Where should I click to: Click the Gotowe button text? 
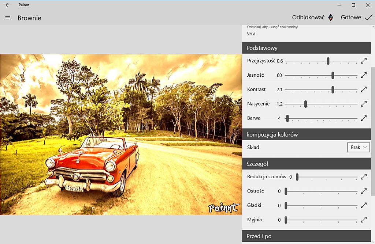point(351,18)
